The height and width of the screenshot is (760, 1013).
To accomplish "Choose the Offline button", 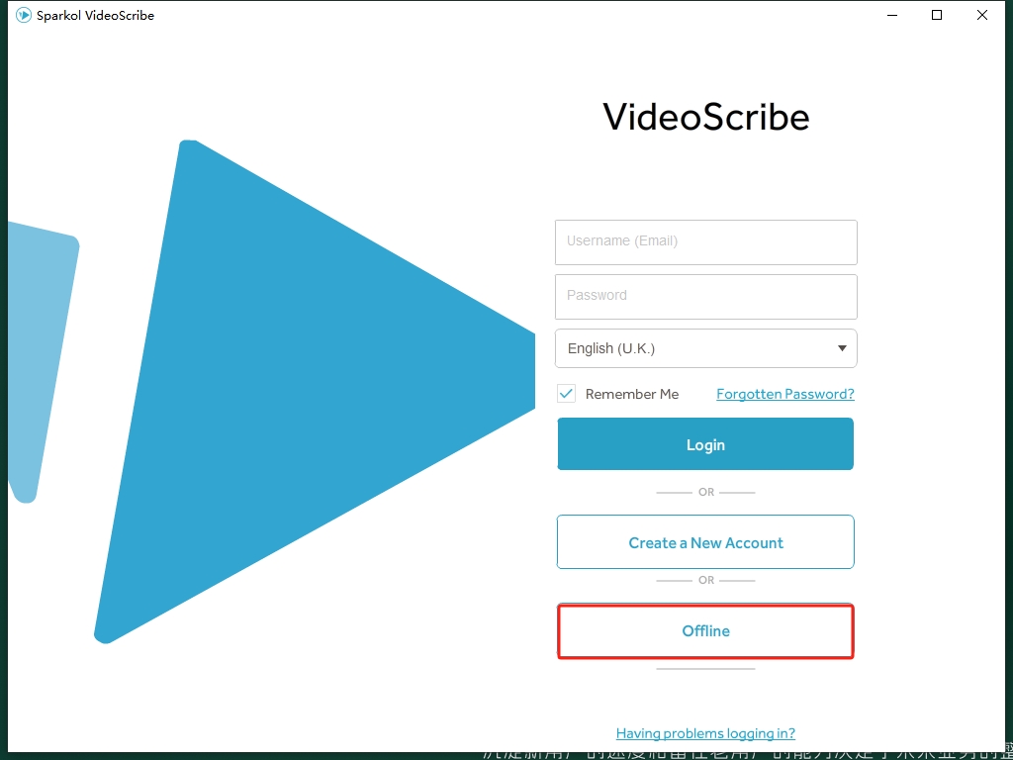I will (x=705, y=630).
